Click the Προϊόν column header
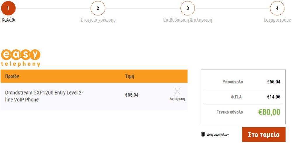 [12, 76]
